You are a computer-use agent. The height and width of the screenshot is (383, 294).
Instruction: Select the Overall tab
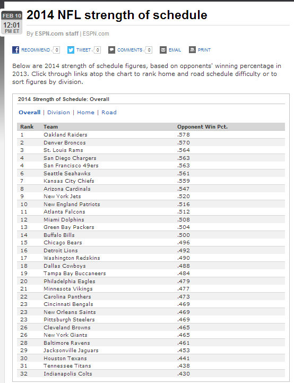point(30,113)
